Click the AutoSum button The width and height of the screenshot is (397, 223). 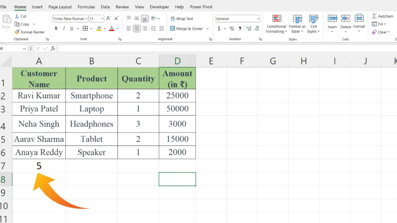382,16
